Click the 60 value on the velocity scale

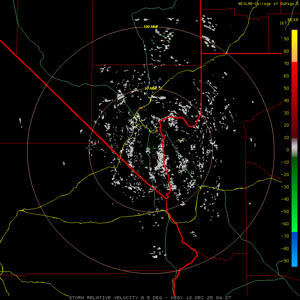[286, 76]
